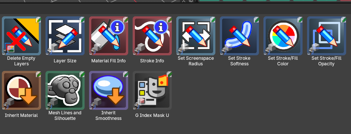Viewport: 351px width, 134px height.
Task: Click the "Mesh Lines and Silhouette" name label
Action: (65, 115)
